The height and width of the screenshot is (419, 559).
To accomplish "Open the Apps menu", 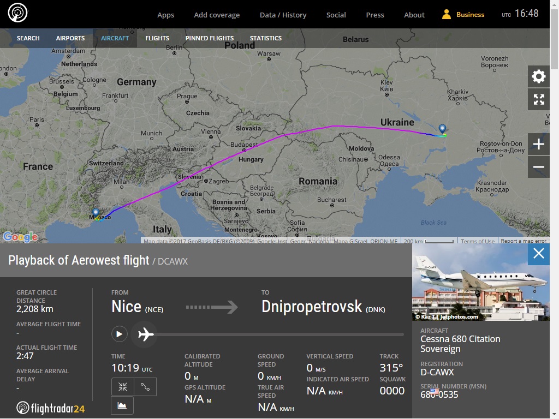I will tap(165, 15).
